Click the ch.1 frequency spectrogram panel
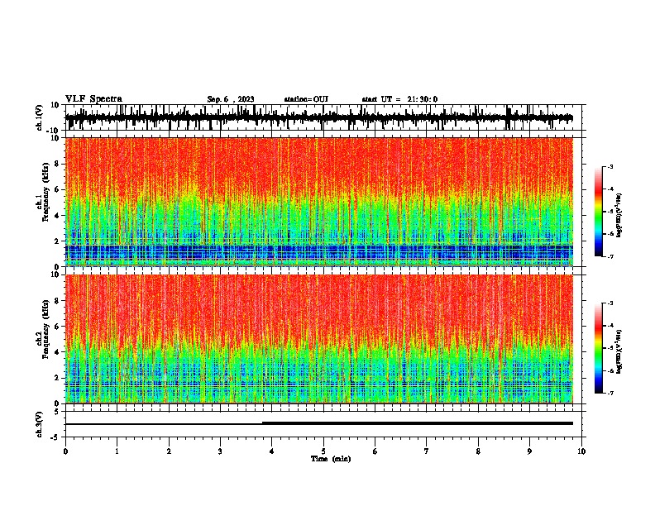The width and height of the screenshot is (655, 506). (x=319, y=202)
